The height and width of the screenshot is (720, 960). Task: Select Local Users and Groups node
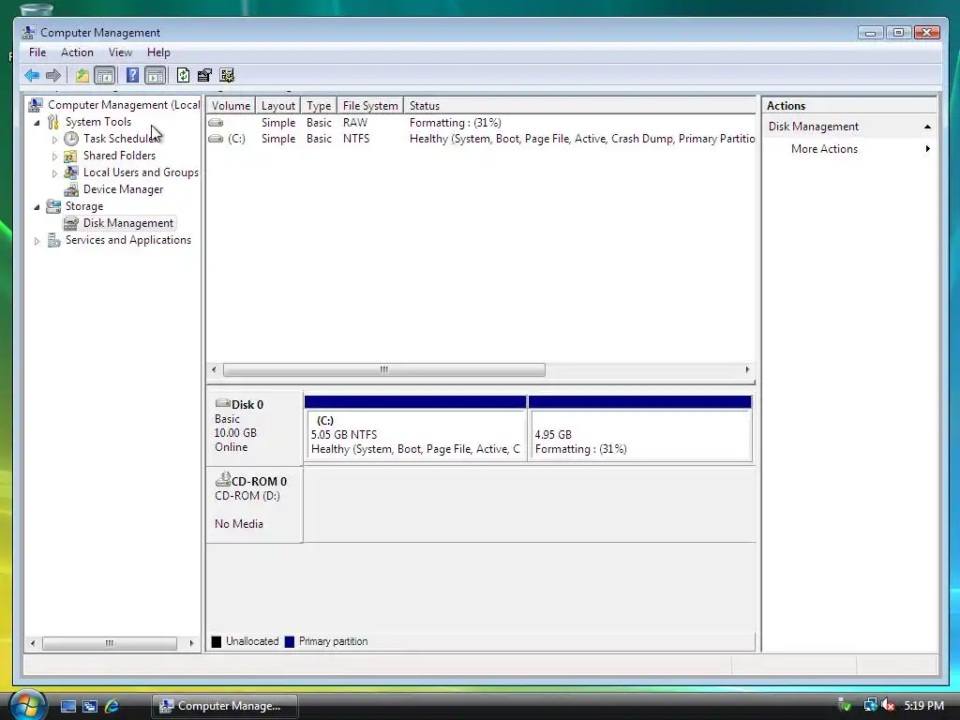tap(141, 172)
